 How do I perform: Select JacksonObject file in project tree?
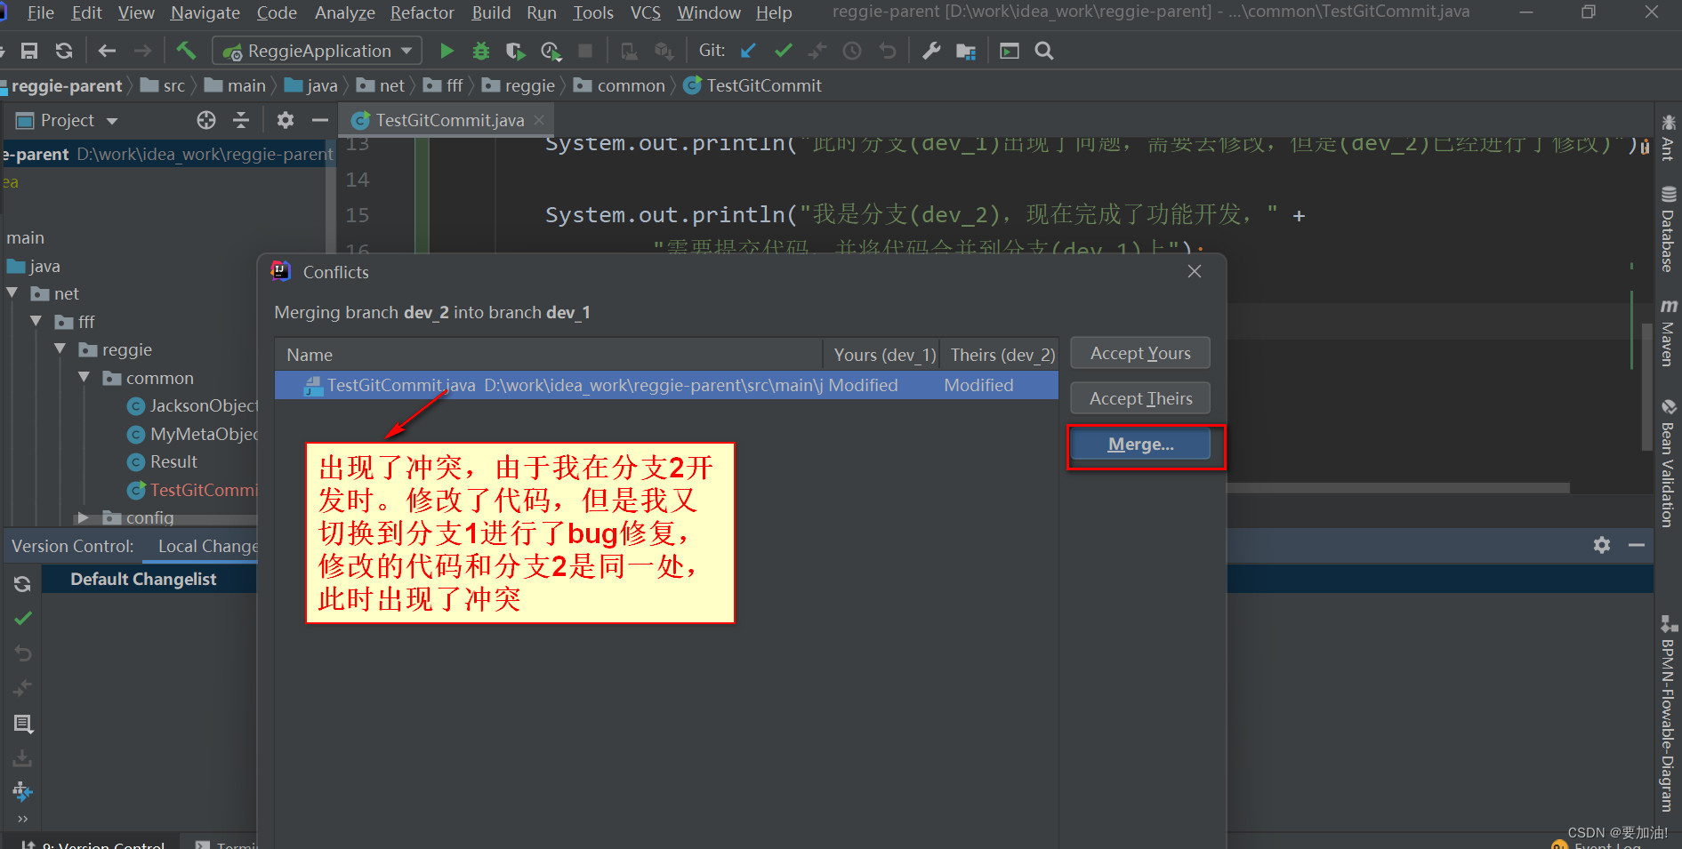[x=192, y=405]
